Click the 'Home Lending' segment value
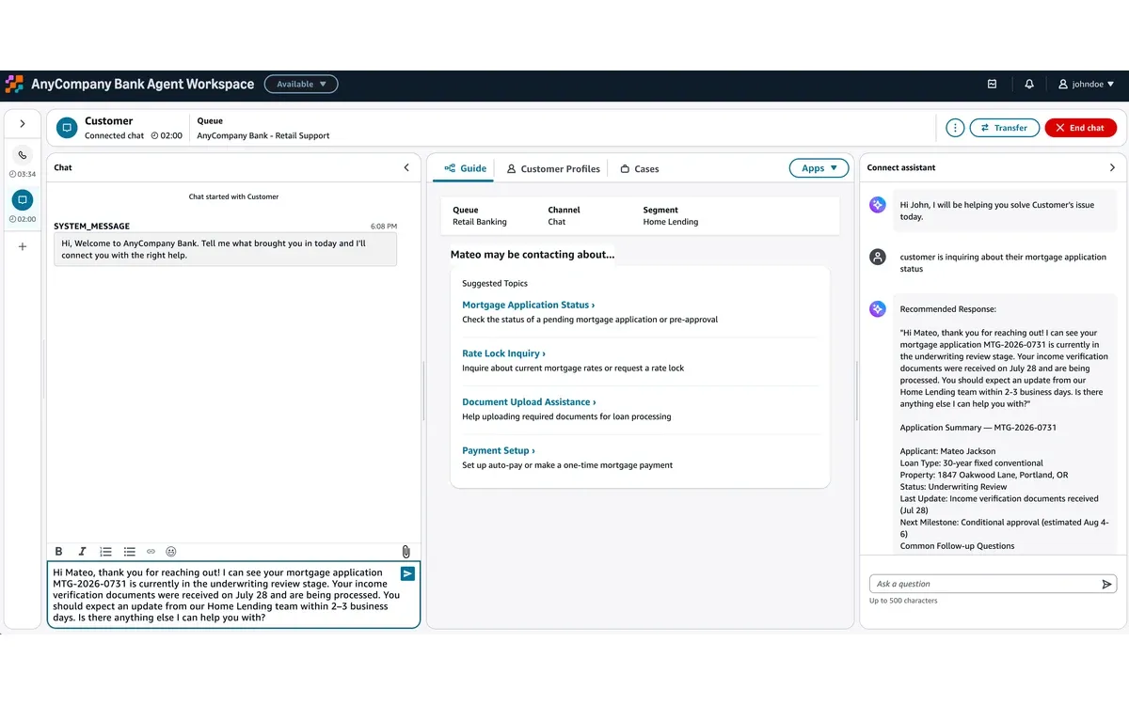The height and width of the screenshot is (705, 1129). pos(671,222)
